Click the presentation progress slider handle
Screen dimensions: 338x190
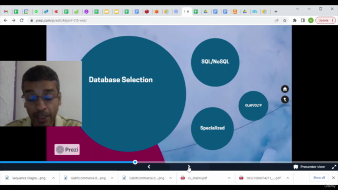tap(135, 162)
